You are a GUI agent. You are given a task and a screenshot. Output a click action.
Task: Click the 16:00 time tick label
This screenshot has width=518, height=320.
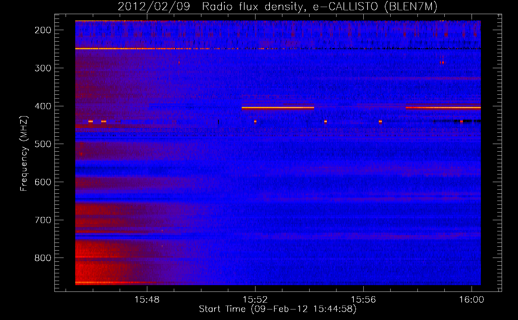[472, 300]
